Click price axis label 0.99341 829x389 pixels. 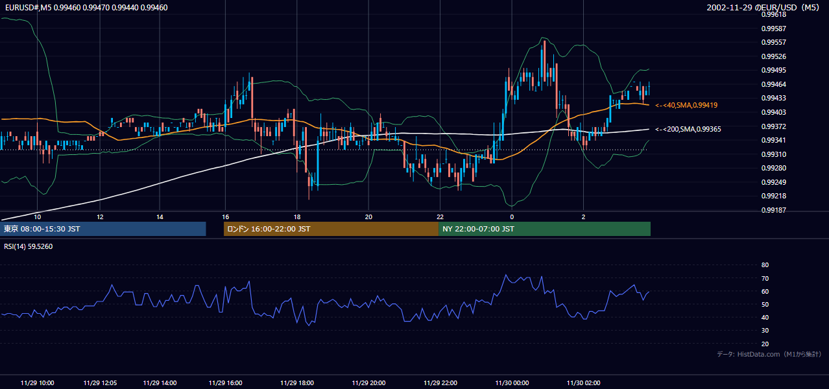pyautogui.click(x=773, y=140)
